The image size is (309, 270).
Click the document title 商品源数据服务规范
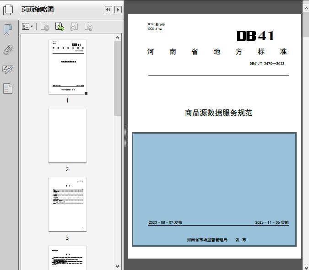pyautogui.click(x=218, y=113)
